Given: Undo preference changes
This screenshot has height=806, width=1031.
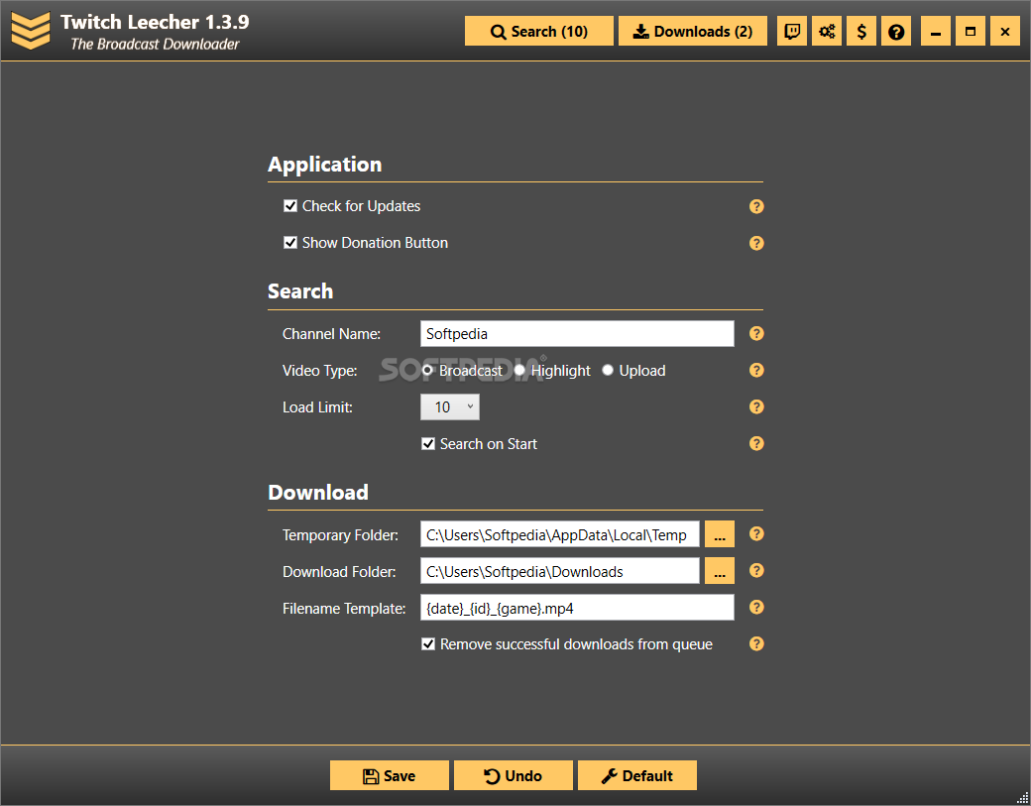Looking at the screenshot, I should coord(513,775).
